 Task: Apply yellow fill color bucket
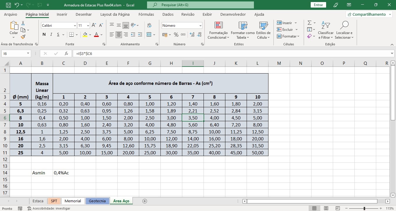pos(85,35)
